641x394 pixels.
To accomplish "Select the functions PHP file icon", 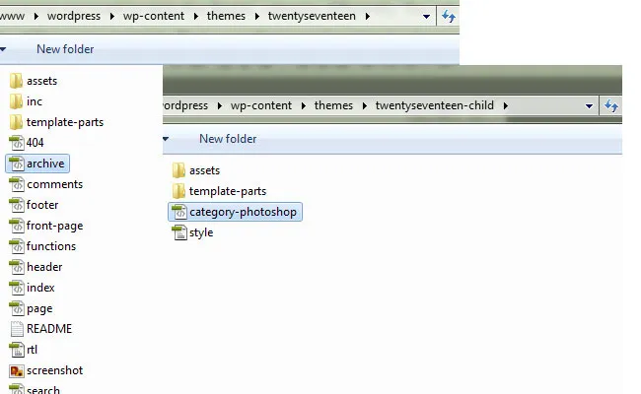I will click(x=17, y=246).
